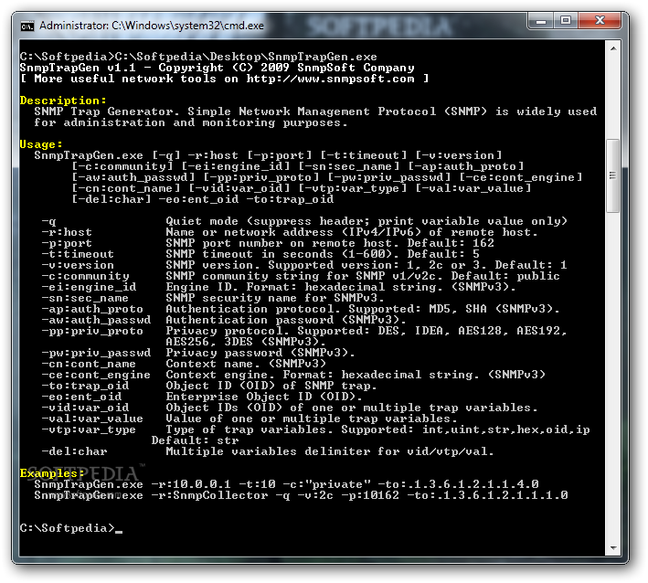Click the yellow 'Description:' heading
Image resolution: width=648 pixels, height=583 pixels.
coord(63,101)
